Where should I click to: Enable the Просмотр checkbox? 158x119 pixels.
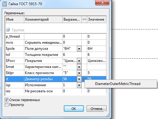tap(6, 105)
